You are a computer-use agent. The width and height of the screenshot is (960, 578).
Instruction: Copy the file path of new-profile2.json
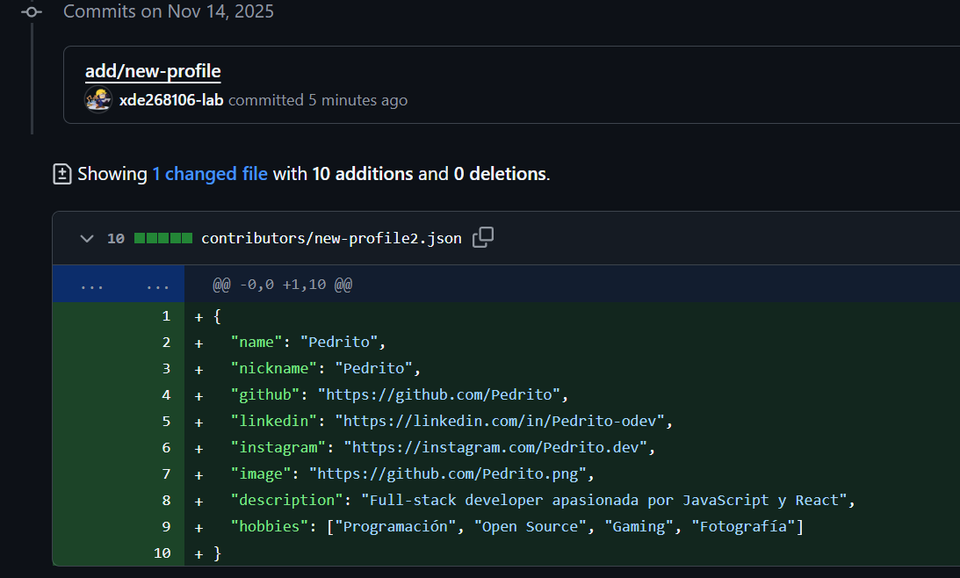483,238
